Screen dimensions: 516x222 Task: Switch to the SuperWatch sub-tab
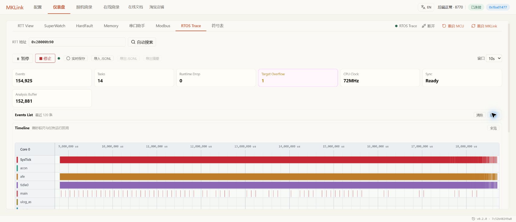[55, 26]
